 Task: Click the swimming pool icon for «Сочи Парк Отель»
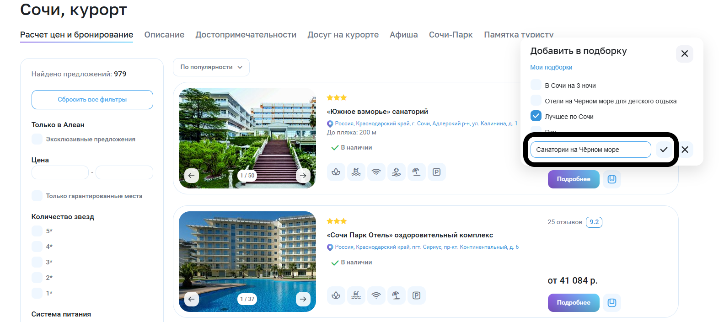click(356, 295)
